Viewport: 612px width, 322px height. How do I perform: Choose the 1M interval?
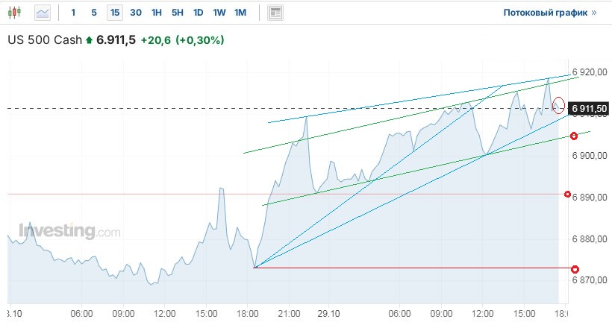click(x=240, y=13)
